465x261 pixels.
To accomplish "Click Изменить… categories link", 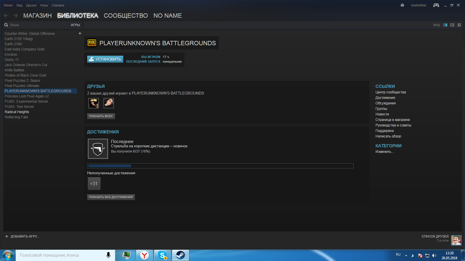I will (385, 152).
